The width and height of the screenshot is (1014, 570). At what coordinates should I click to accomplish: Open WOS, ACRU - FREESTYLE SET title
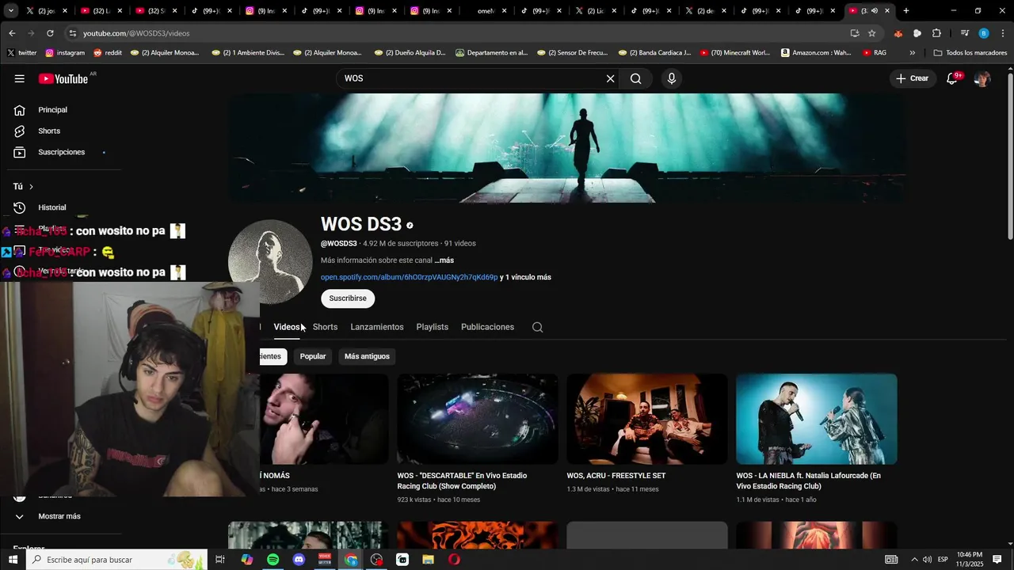[x=616, y=476]
